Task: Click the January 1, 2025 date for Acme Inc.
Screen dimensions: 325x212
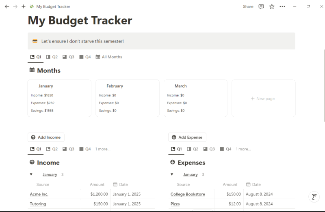Action: click(127, 194)
